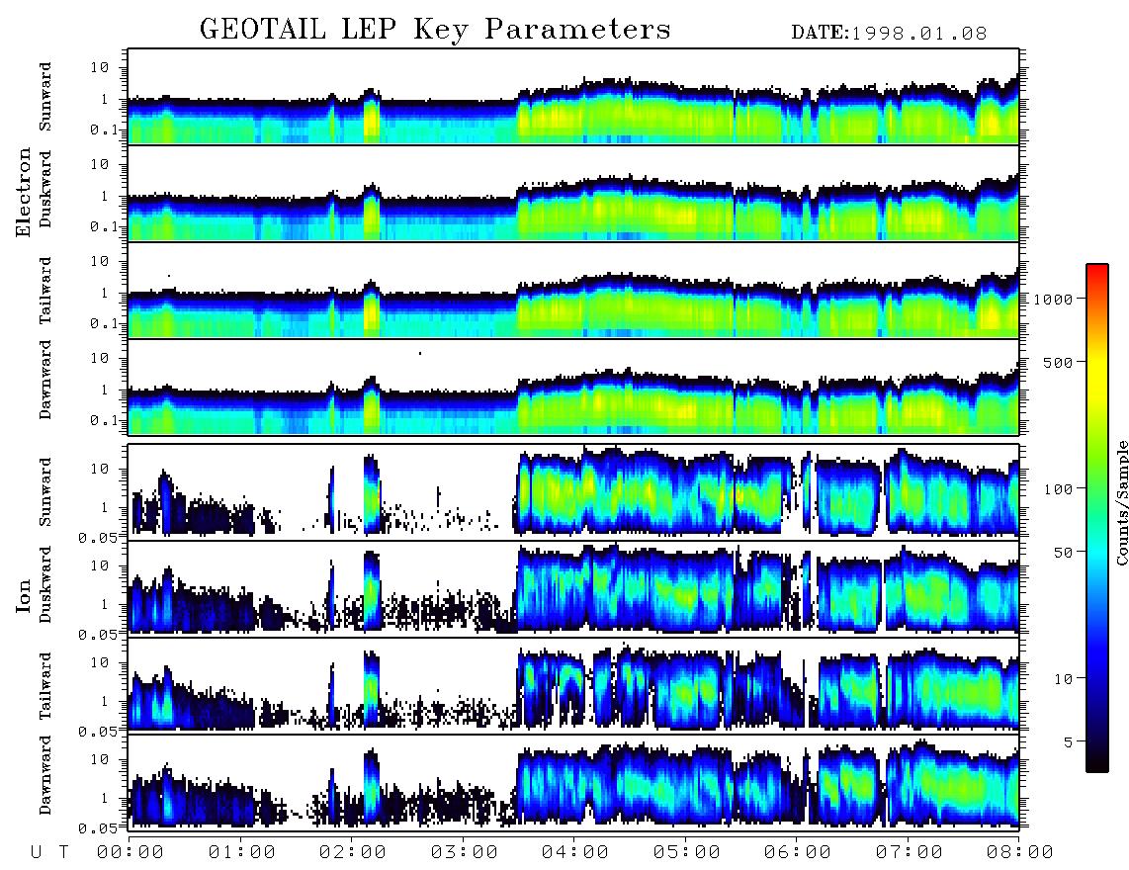Click the 00:00 UT time tick label
Screen dimensions: 1129x870
(130, 852)
